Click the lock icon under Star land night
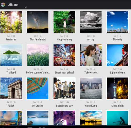 (41, 36)
